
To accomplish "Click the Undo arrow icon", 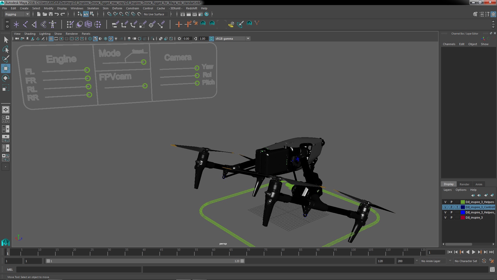I will pyautogui.click(x=57, y=14).
